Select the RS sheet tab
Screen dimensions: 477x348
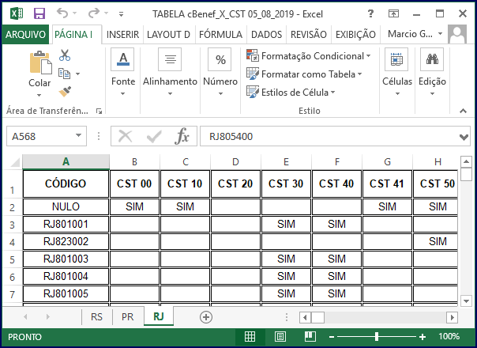point(96,317)
